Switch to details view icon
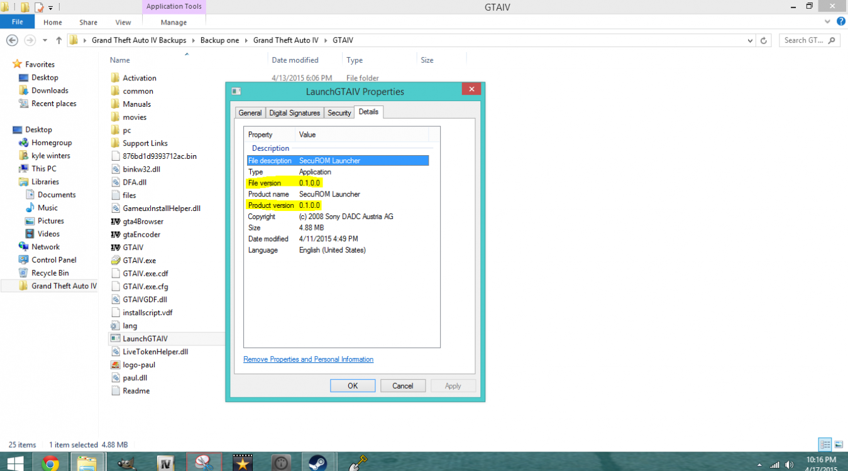848x471 pixels. [825, 445]
